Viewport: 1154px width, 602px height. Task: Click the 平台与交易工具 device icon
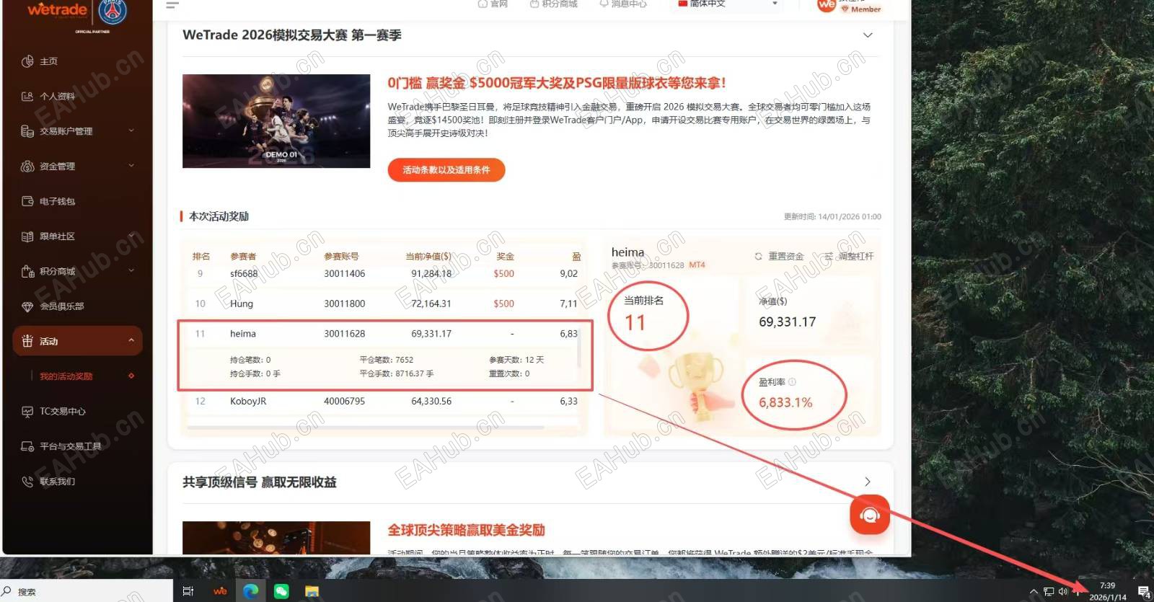pos(27,446)
